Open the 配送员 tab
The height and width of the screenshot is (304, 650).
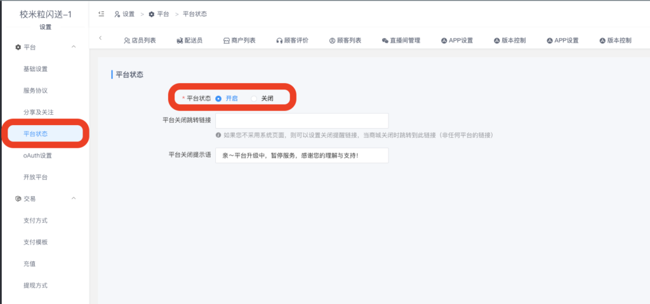(189, 41)
